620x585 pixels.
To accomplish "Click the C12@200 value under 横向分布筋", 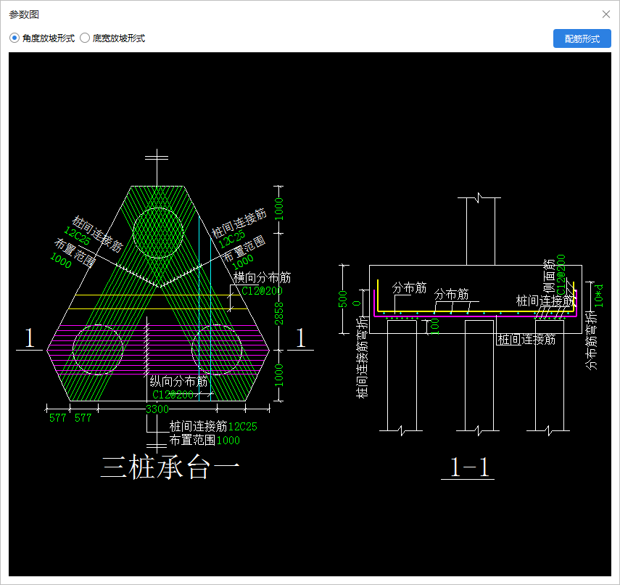I will point(262,291).
